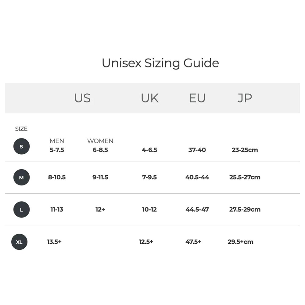Click the UK 10-12 size value
Viewport: 305px width, 305px height.
click(x=149, y=210)
